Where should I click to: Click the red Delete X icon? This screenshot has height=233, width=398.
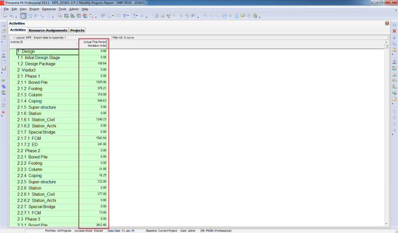(x=394, y=31)
